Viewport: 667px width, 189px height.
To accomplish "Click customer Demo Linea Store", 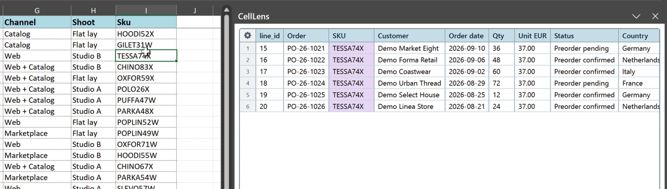I will click(x=409, y=107).
